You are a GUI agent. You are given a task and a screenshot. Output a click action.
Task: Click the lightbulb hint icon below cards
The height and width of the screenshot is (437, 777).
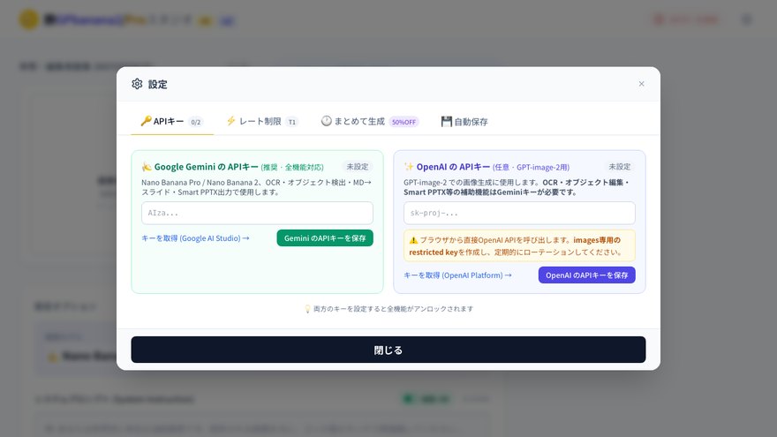pyautogui.click(x=307, y=309)
